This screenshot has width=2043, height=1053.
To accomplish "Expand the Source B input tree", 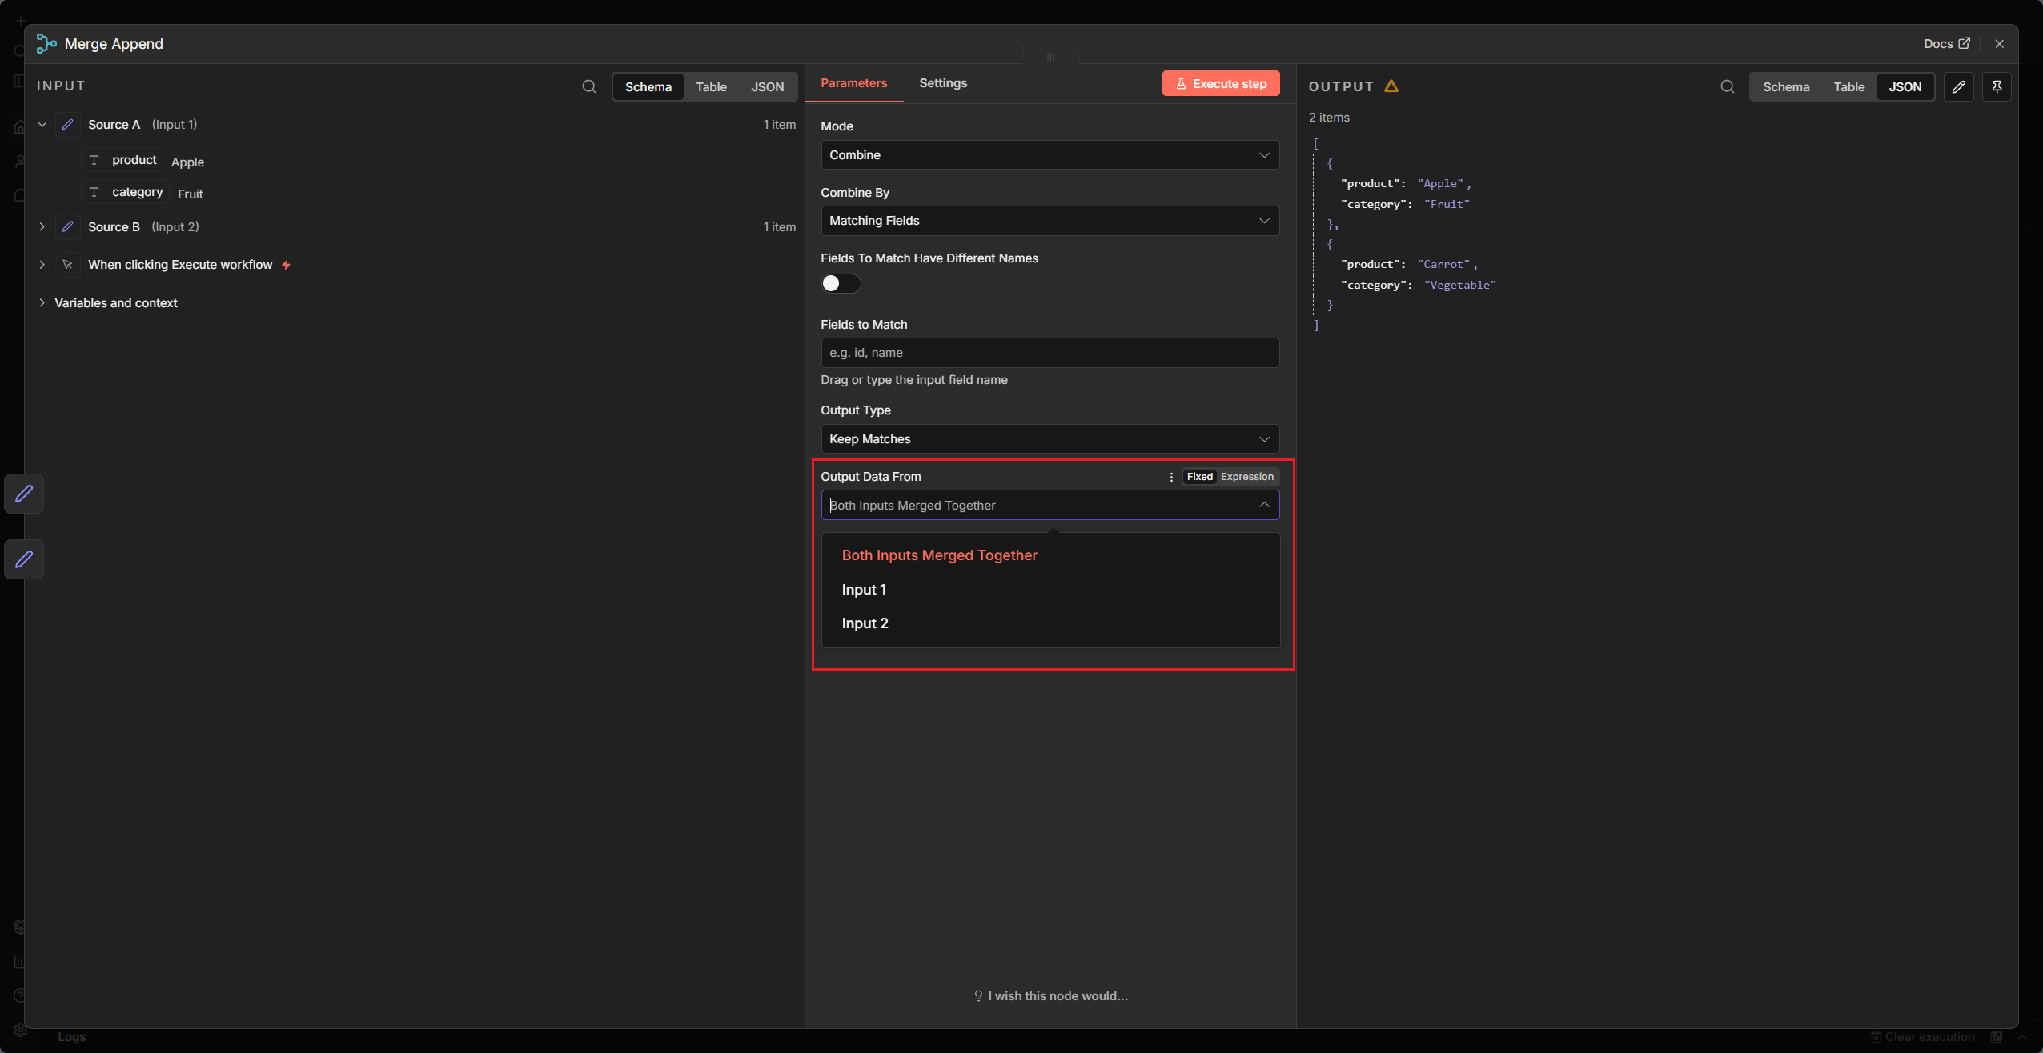I will click(42, 227).
